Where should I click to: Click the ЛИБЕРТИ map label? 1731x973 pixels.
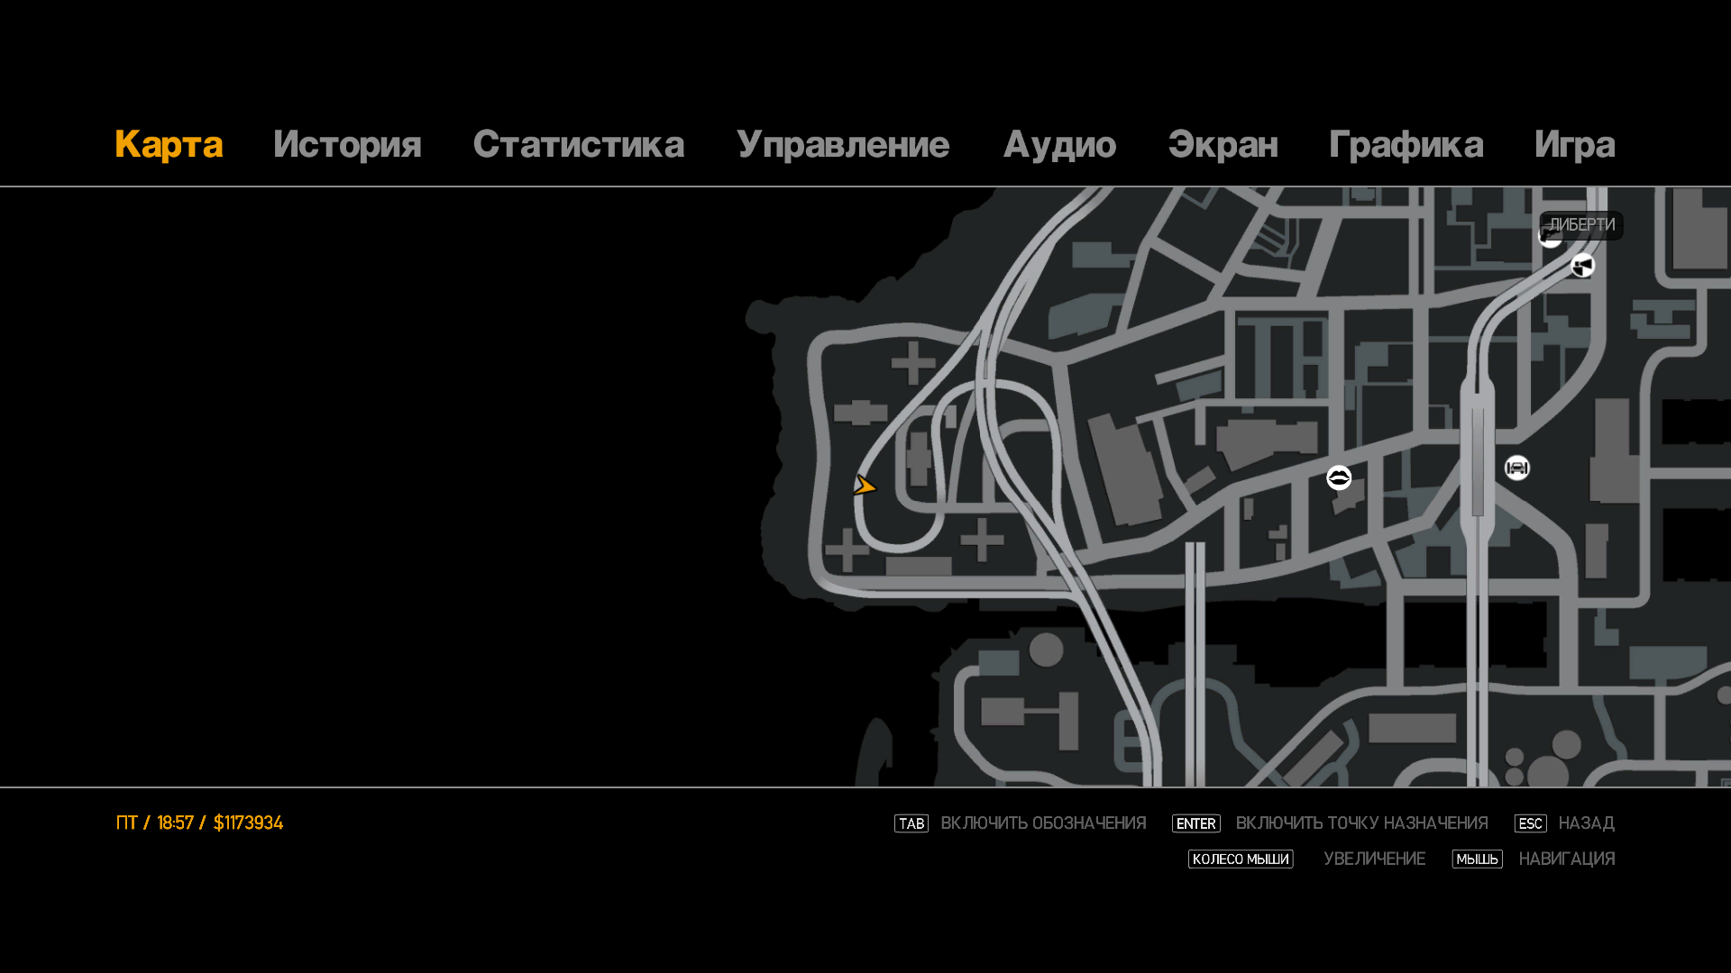pyautogui.click(x=1582, y=224)
